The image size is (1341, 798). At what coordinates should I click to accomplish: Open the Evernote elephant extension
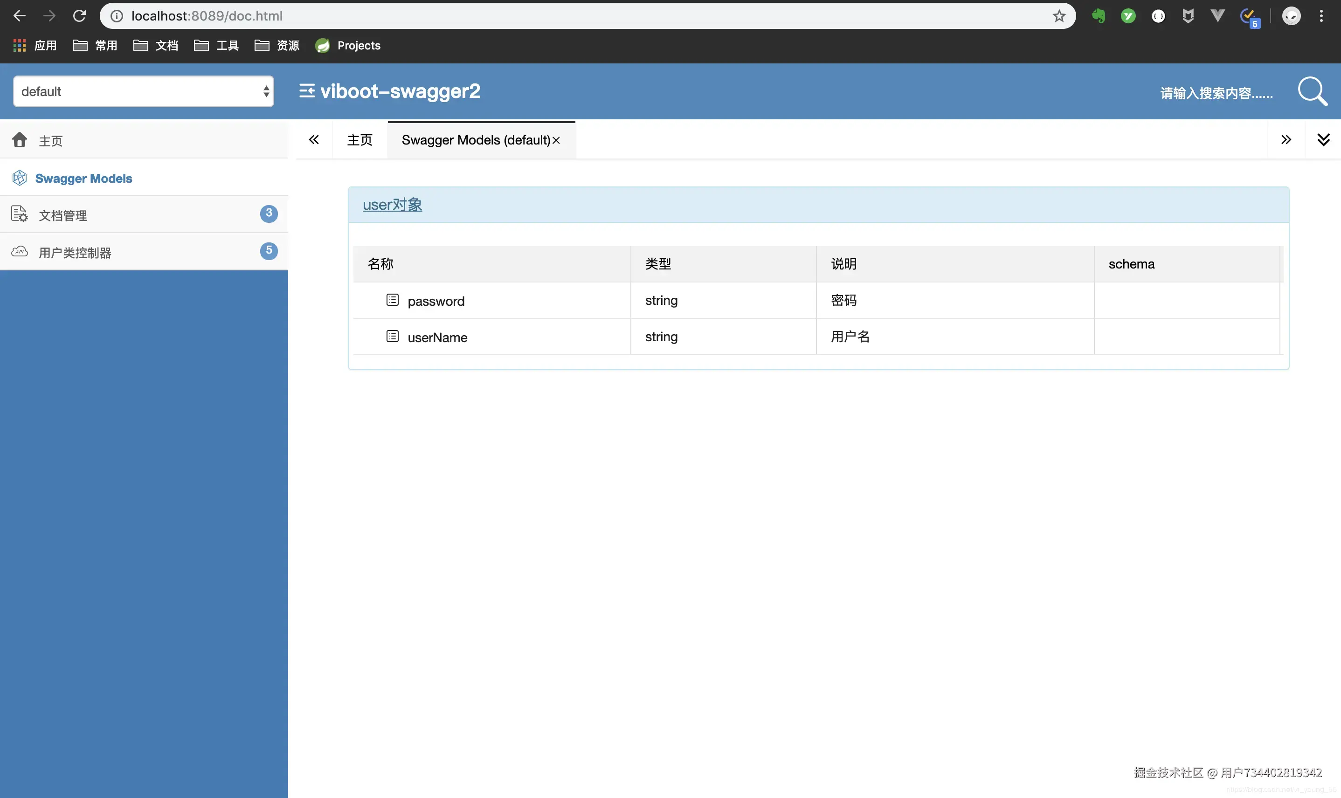coord(1098,16)
